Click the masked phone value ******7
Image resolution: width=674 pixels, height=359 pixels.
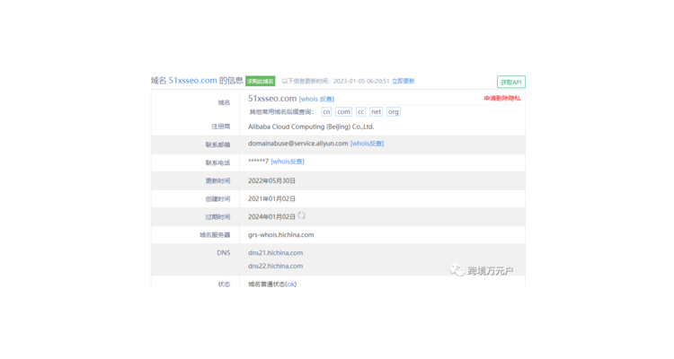(258, 162)
